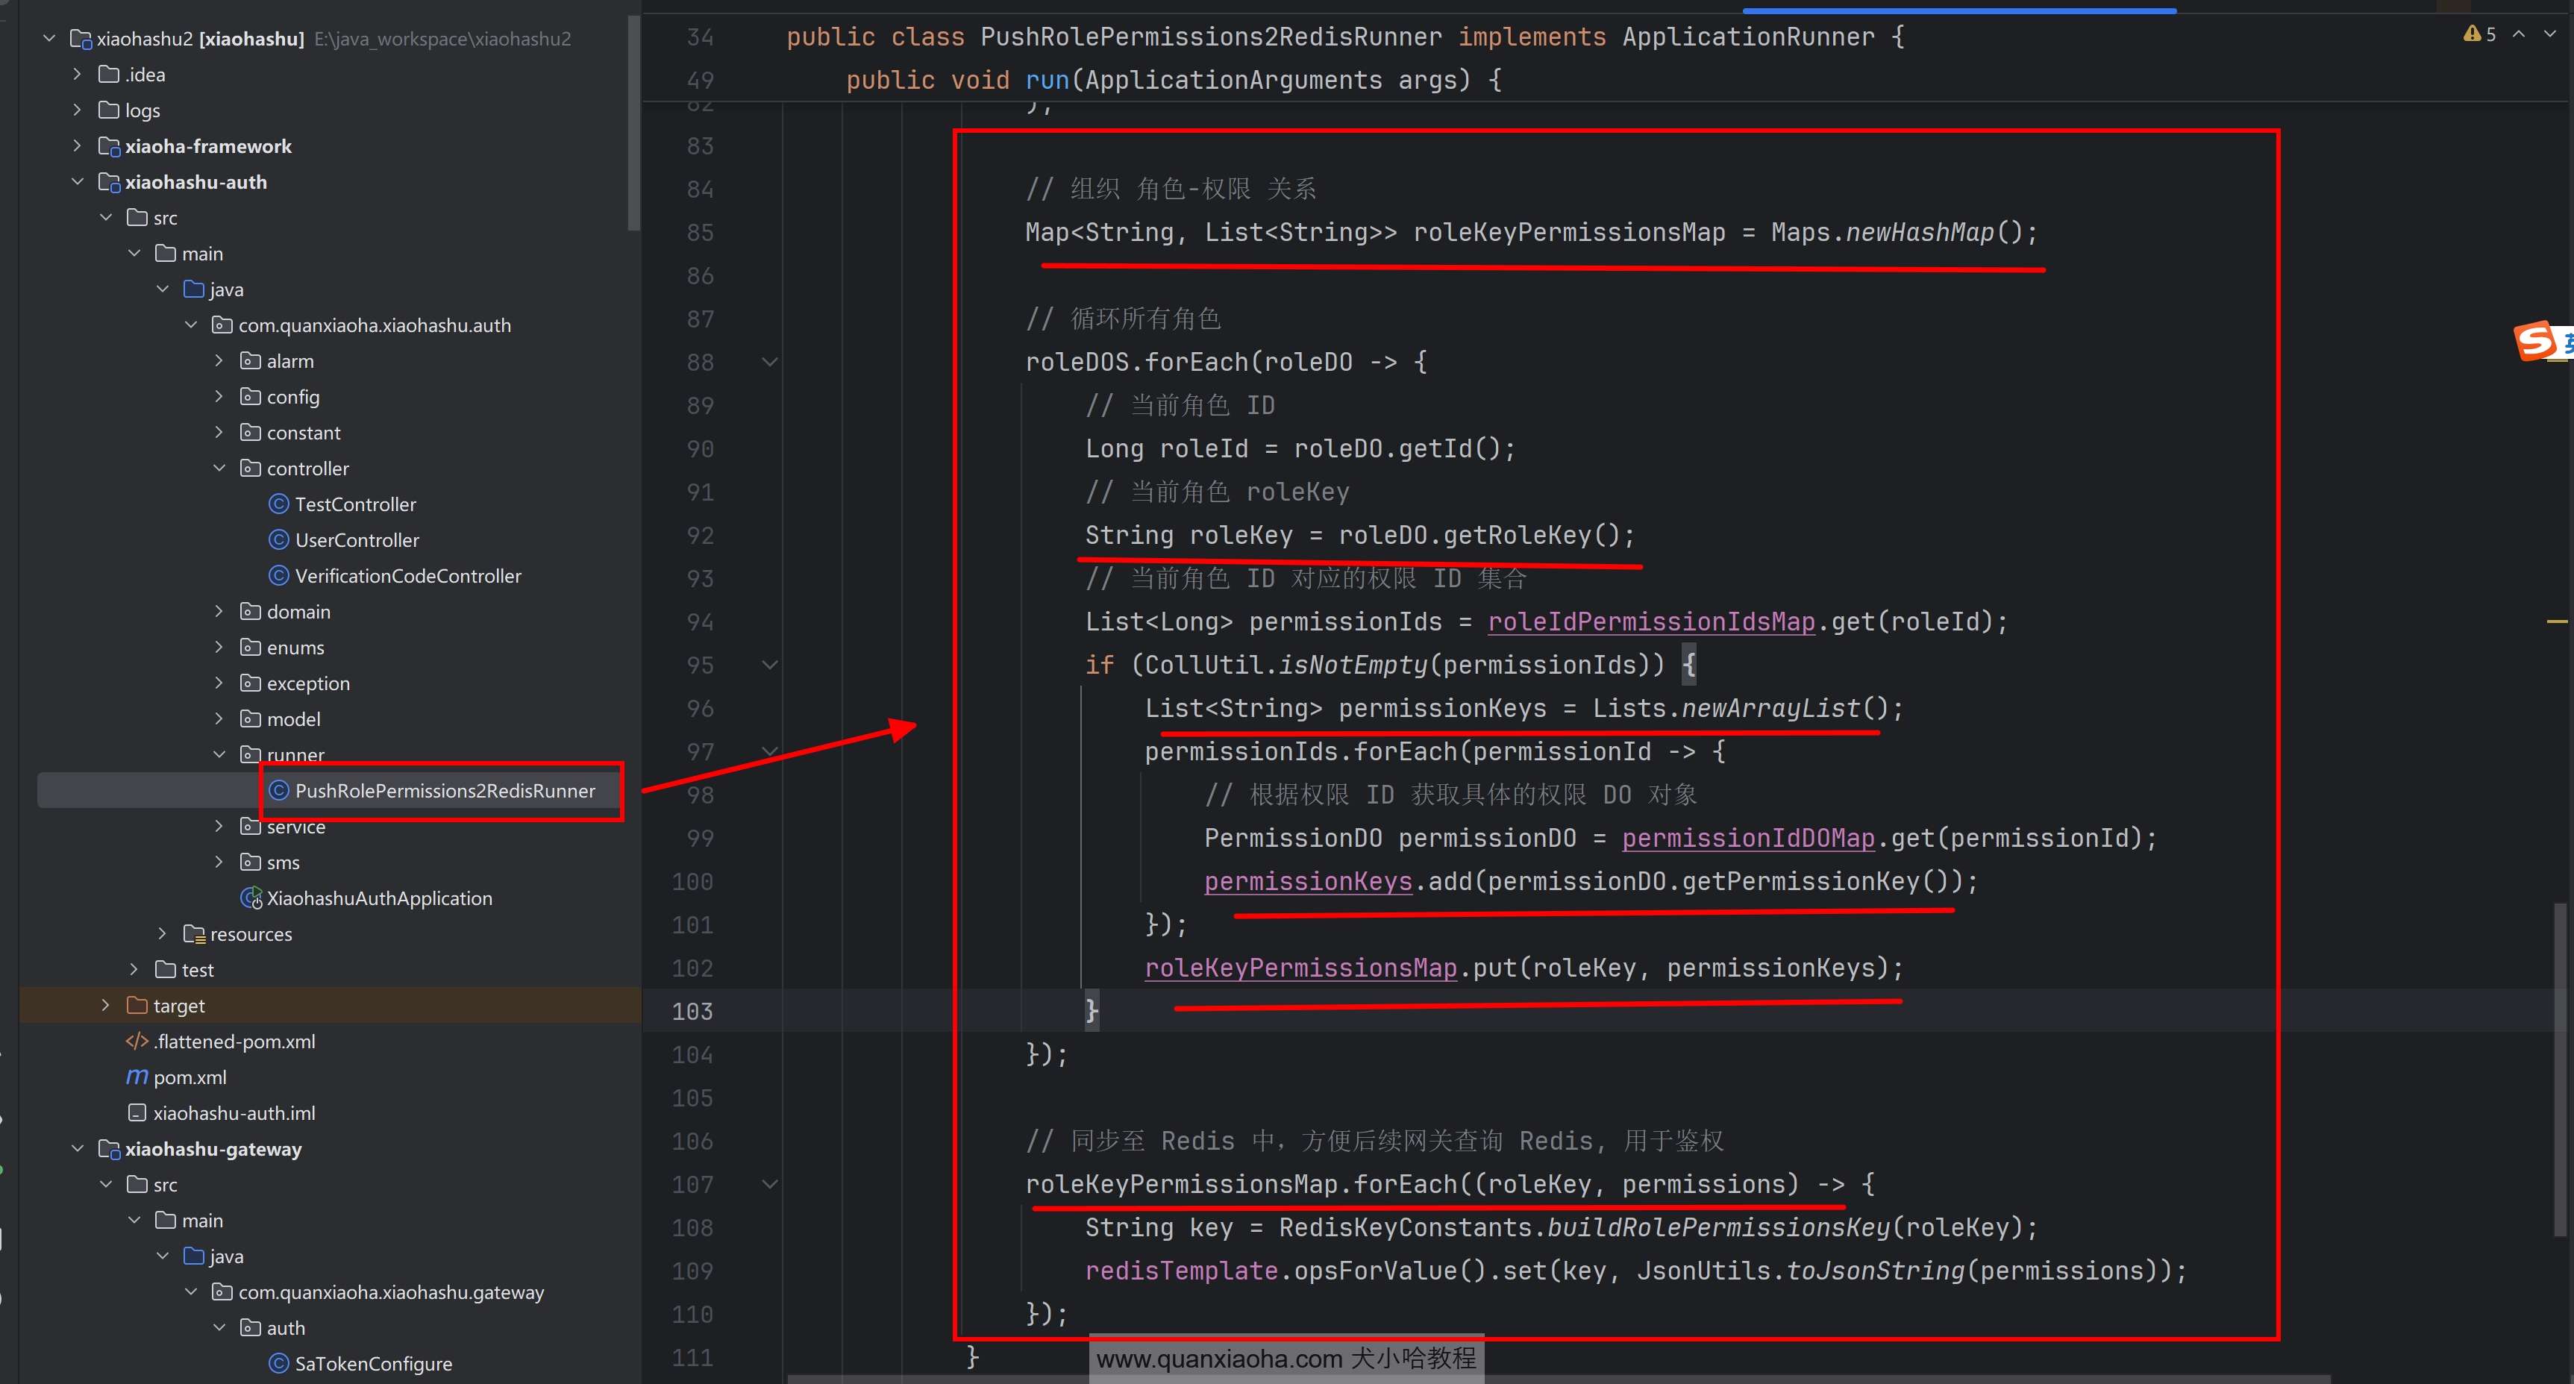Collapse the controller package
The image size is (2574, 1384).
[x=220, y=468]
